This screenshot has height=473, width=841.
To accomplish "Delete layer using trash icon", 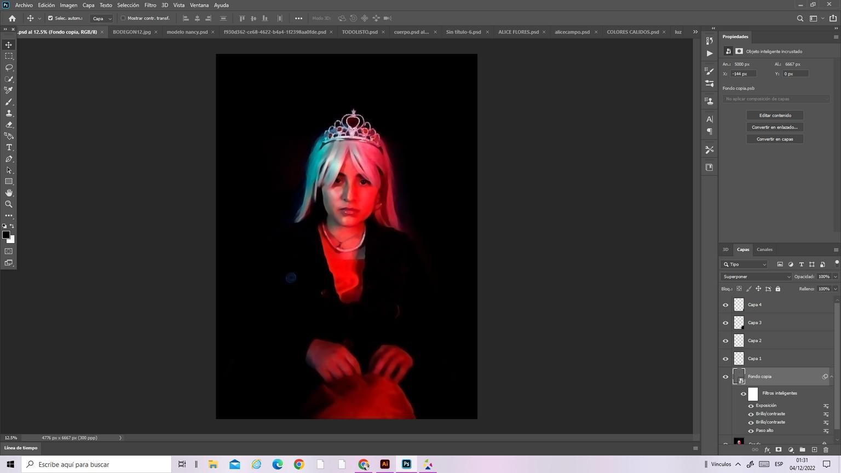I will click(x=826, y=449).
